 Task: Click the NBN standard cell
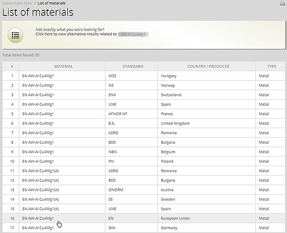click(132, 152)
